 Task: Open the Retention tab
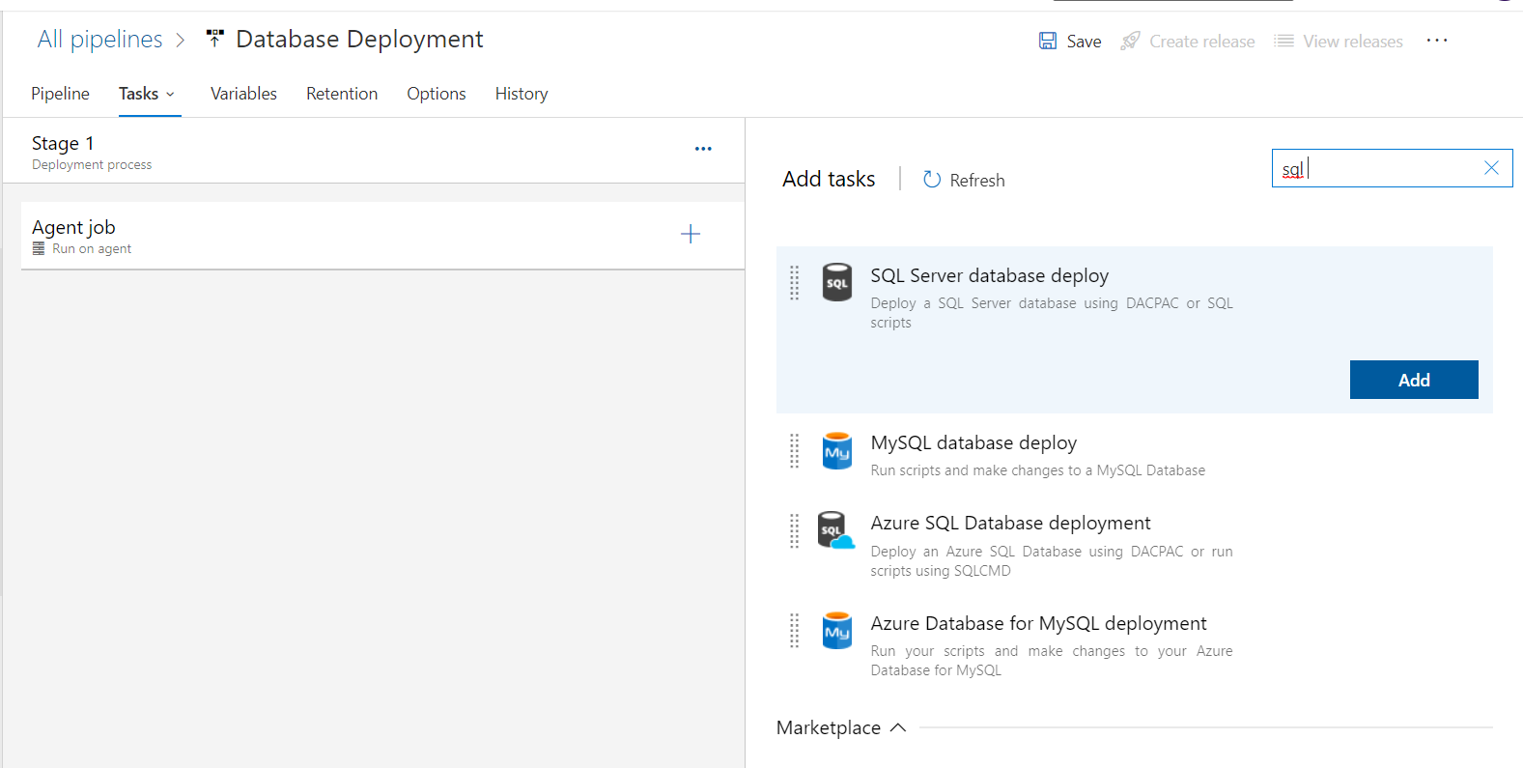point(342,94)
